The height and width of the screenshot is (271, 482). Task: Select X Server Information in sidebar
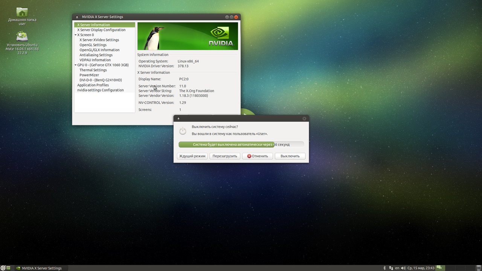105,25
